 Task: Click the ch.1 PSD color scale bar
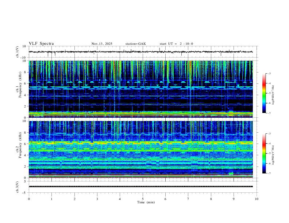[264, 93]
